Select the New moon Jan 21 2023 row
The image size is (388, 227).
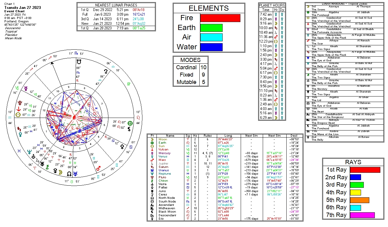coord(116,23)
